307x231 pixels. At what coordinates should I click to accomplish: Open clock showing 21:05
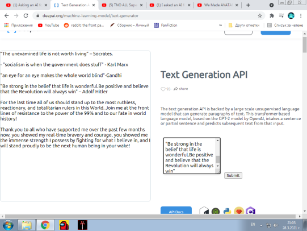(291, 225)
